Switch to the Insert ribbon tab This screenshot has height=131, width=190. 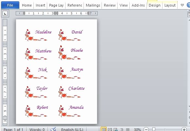pyautogui.click(x=40, y=5)
